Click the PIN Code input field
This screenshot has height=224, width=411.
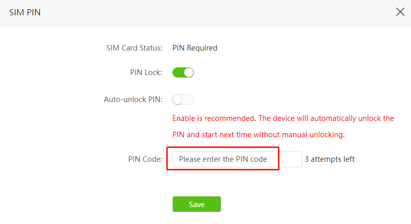237,159
